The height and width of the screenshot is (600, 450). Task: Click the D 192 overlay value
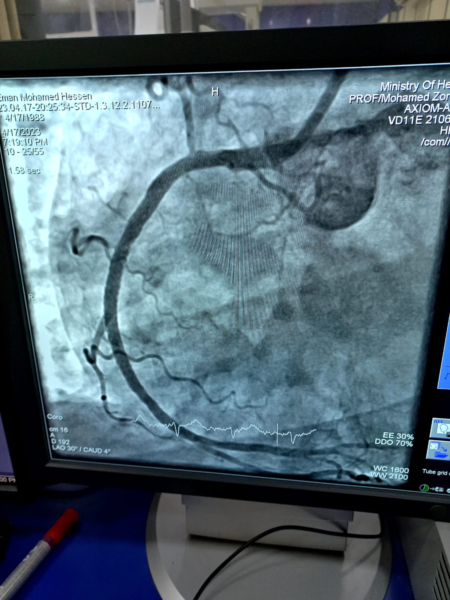(x=59, y=442)
